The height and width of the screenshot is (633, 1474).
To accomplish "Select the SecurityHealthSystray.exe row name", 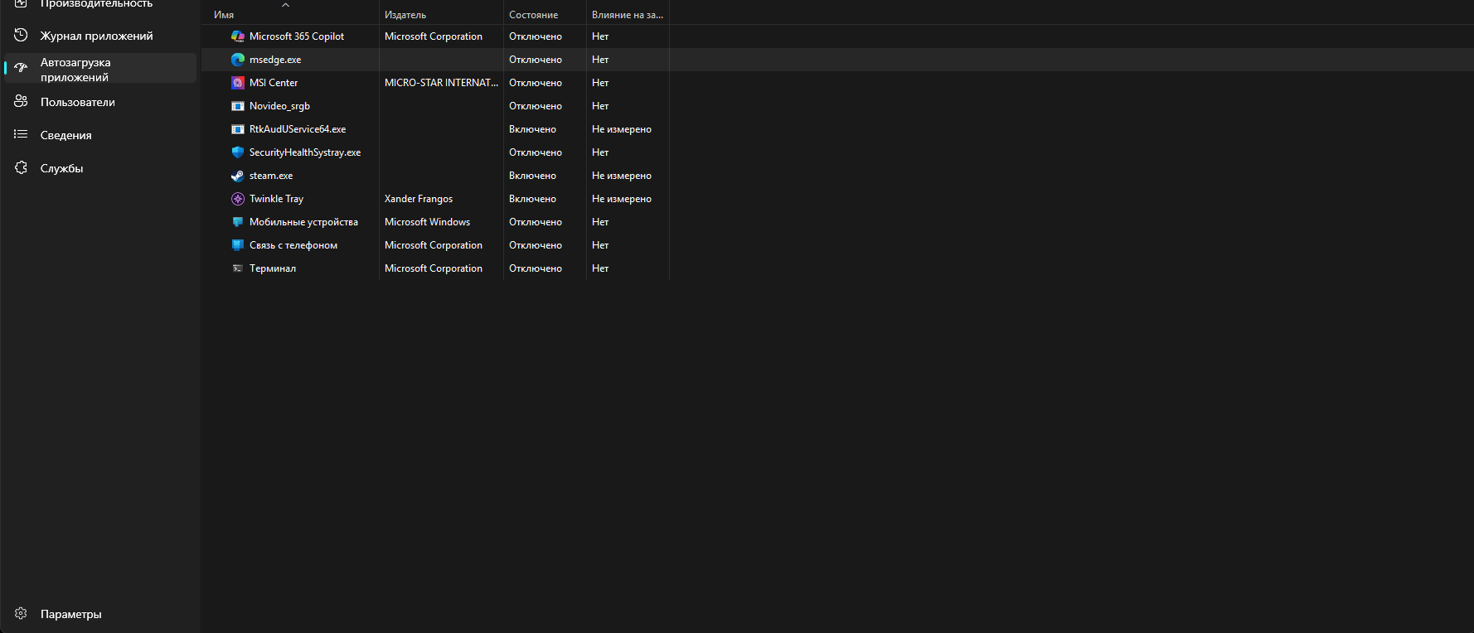I will click(305, 152).
